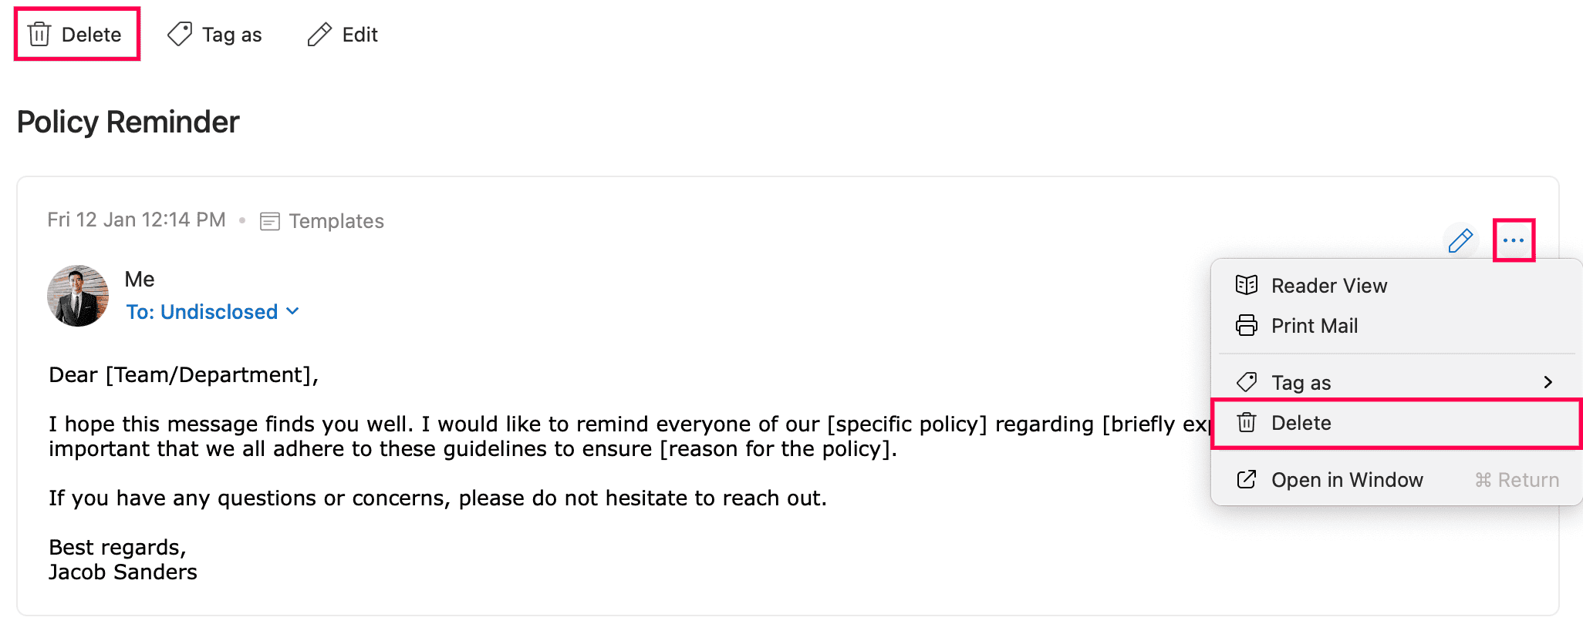The height and width of the screenshot is (644, 1583).
Task: Click the Fri 12 Jan 12:14 PM timestamp
Action: 137,220
